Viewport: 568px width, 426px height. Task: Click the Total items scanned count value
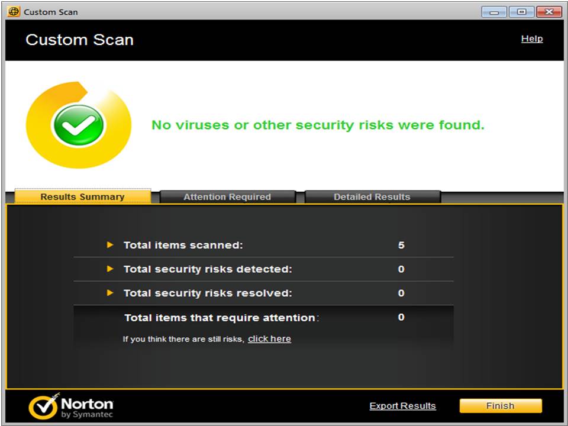pyautogui.click(x=401, y=245)
